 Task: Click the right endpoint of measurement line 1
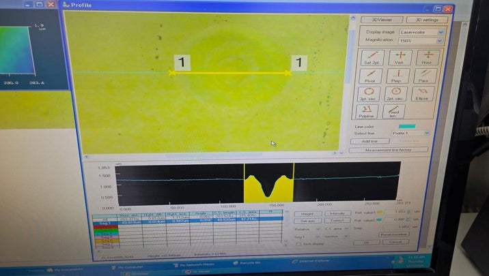(x=288, y=73)
